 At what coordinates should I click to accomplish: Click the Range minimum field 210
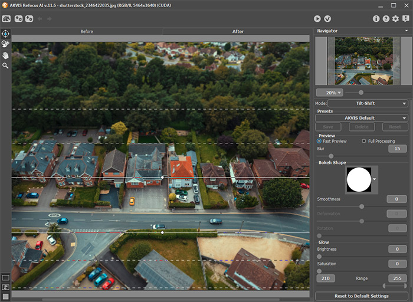[x=326, y=278]
